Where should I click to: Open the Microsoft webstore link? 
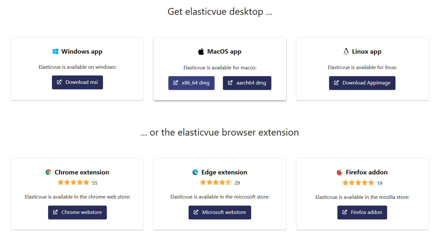(x=220, y=212)
